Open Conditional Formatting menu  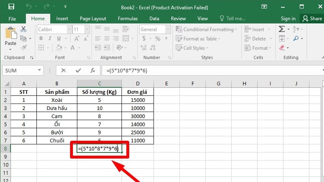coord(206,29)
